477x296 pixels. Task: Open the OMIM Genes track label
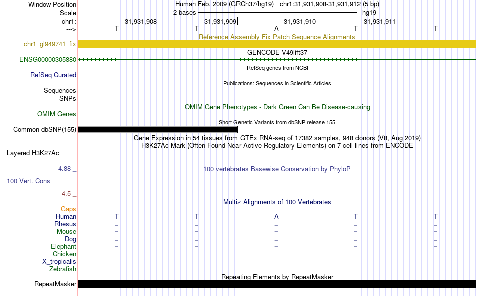(56, 114)
